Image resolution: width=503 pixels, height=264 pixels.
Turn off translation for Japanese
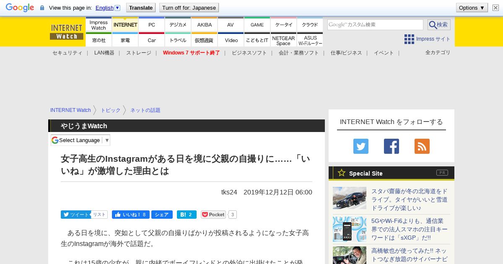[189, 8]
